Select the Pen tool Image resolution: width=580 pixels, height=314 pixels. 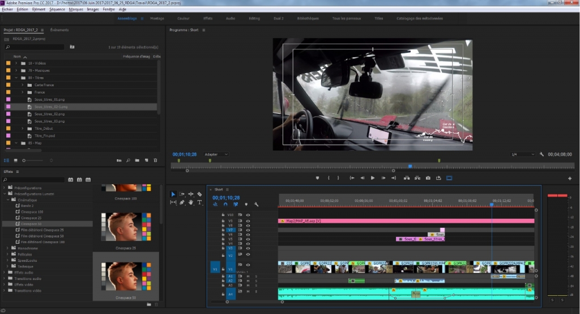(182, 202)
